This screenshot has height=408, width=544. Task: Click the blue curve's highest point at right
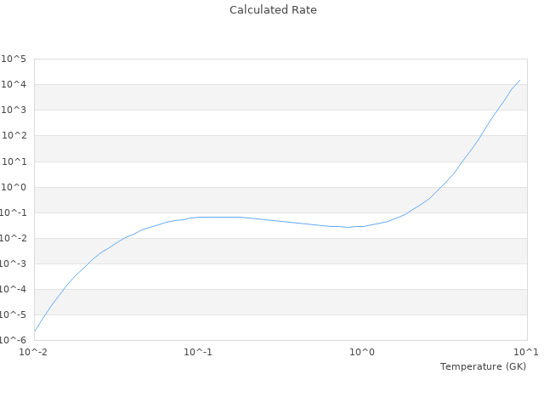519,80
